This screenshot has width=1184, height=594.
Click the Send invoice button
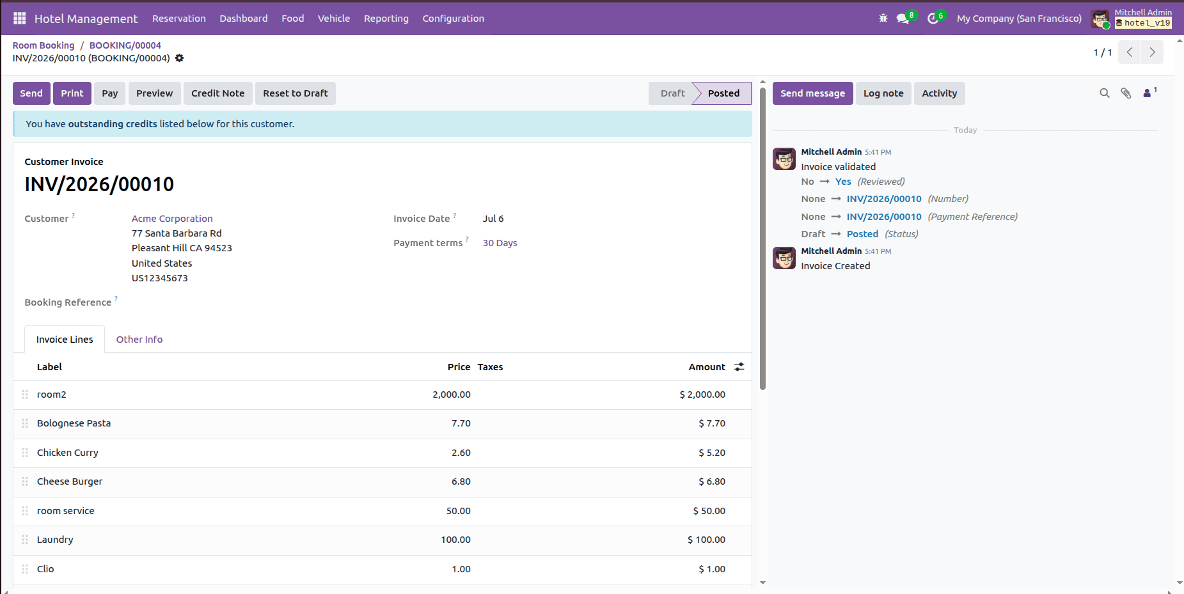point(31,93)
